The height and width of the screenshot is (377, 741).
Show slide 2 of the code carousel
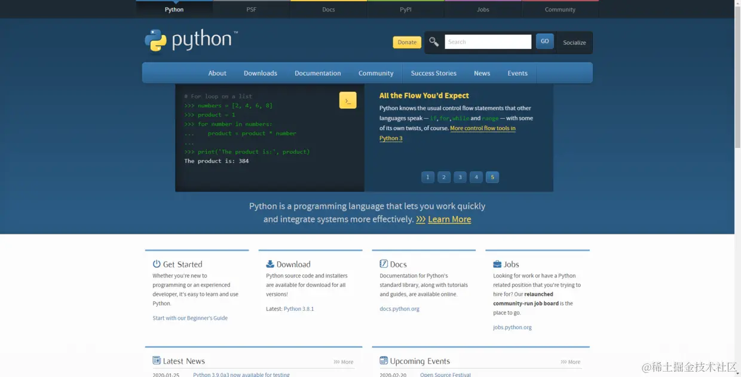coord(444,177)
